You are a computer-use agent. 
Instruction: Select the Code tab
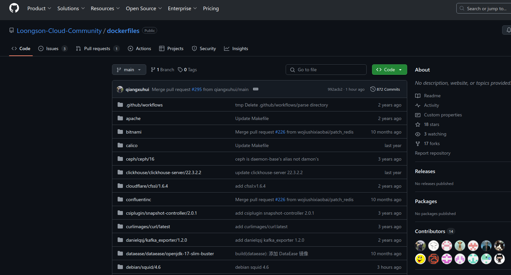click(x=21, y=48)
